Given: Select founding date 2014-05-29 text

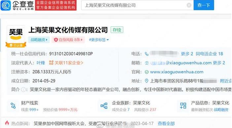Looking at the screenshot, I should (x=44, y=81).
